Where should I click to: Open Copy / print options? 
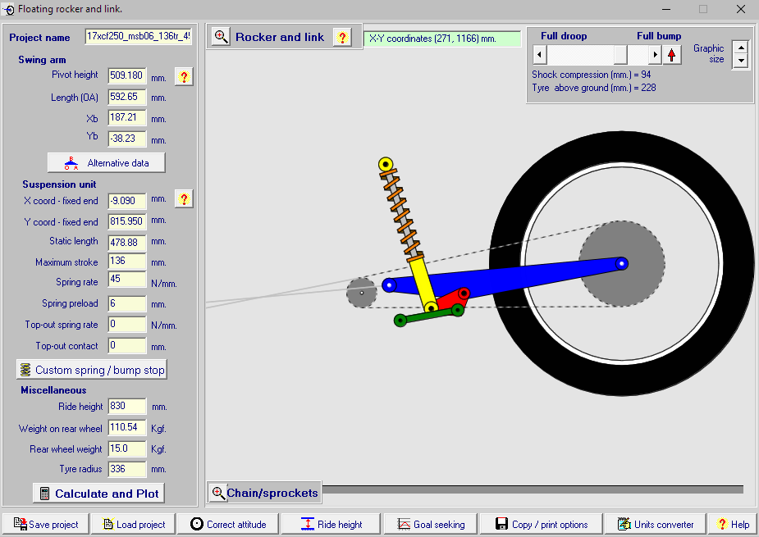point(541,524)
